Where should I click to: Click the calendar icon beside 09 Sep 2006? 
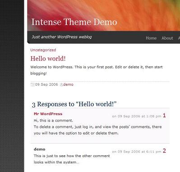(32, 84)
